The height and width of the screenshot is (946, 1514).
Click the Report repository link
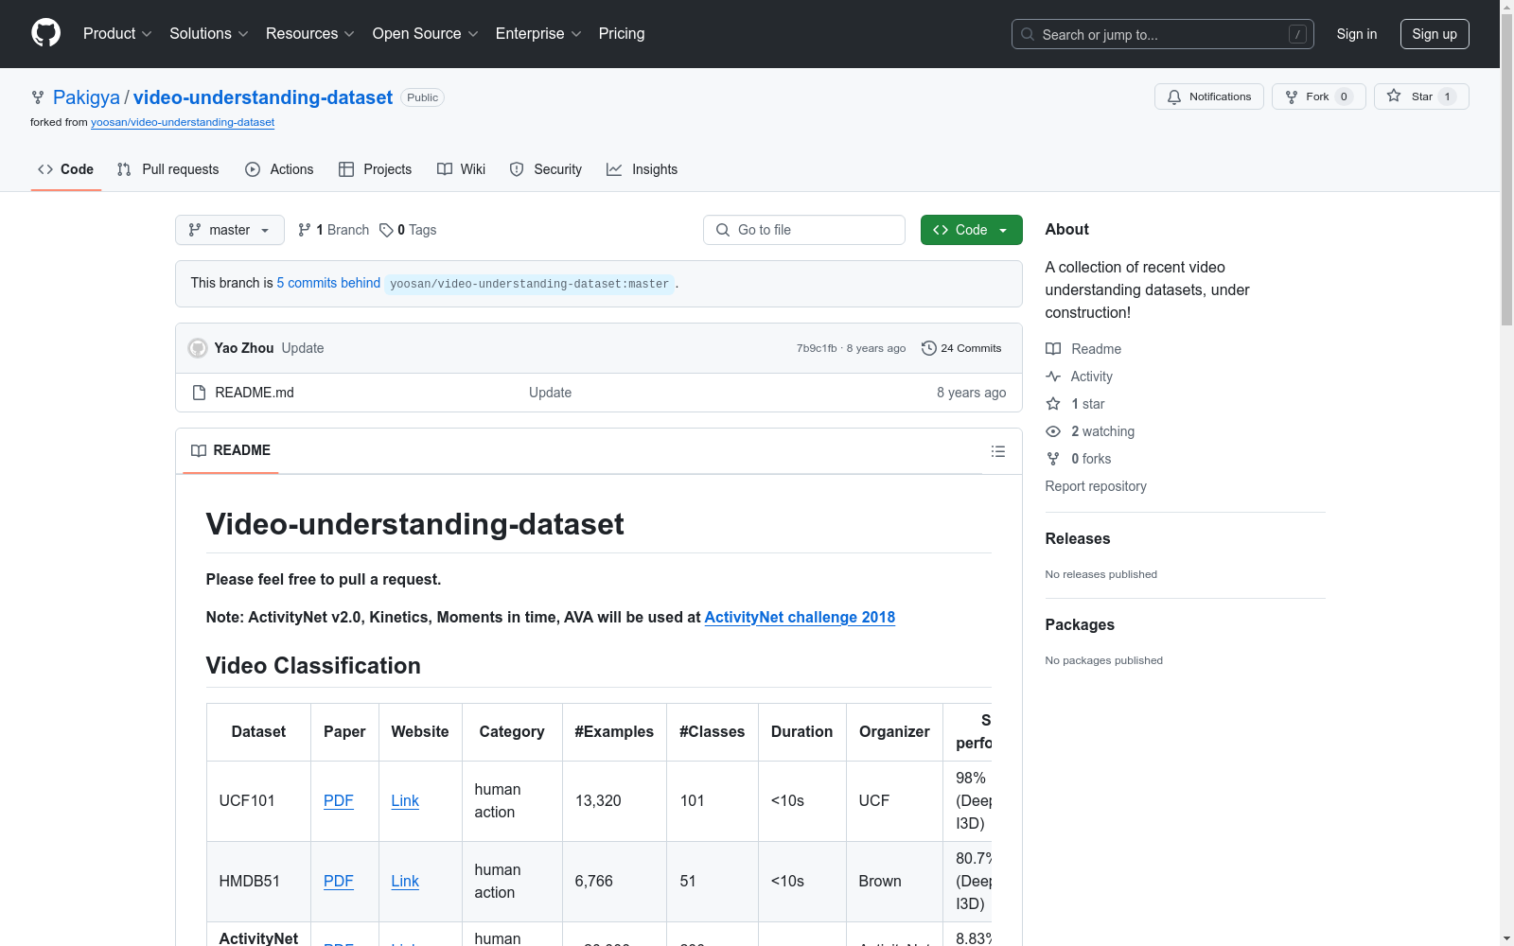[x=1096, y=486]
